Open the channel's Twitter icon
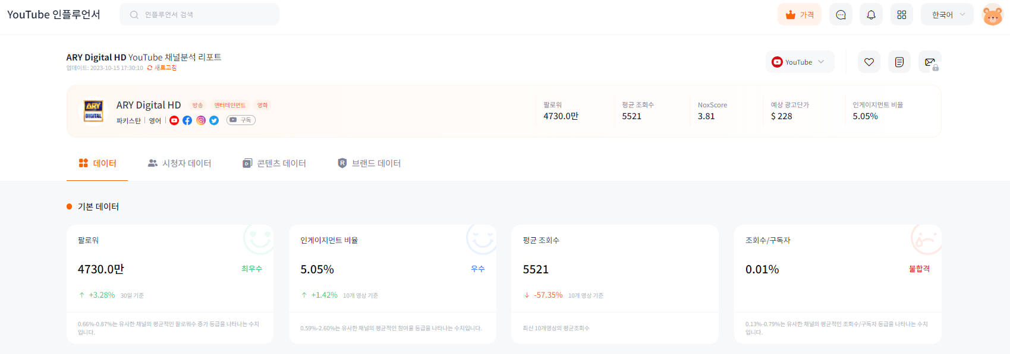 tap(214, 120)
